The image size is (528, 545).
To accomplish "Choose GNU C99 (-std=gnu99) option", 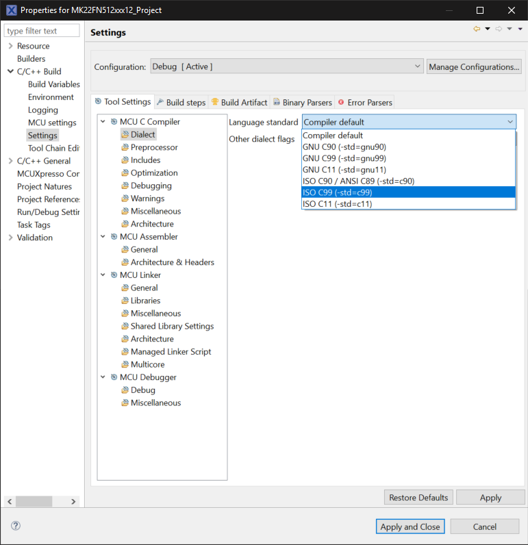I will (x=408, y=158).
